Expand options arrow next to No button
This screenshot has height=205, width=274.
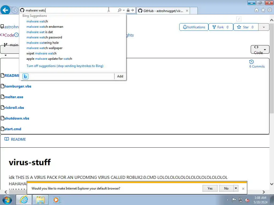(236, 188)
